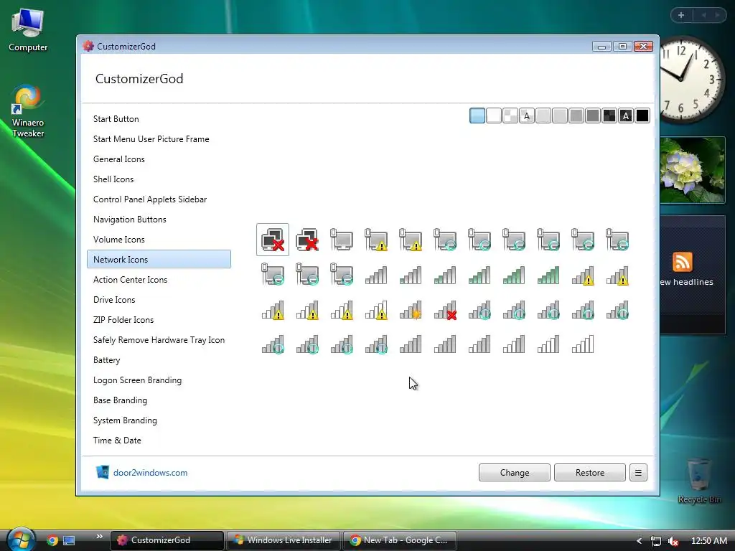Switch to New Tab Google Chrome taskbar button
The width and height of the screenshot is (735, 551).
click(x=400, y=540)
